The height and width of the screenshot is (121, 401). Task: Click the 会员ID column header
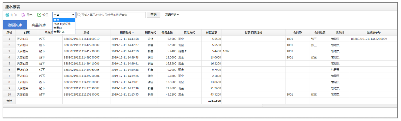[297, 33]
